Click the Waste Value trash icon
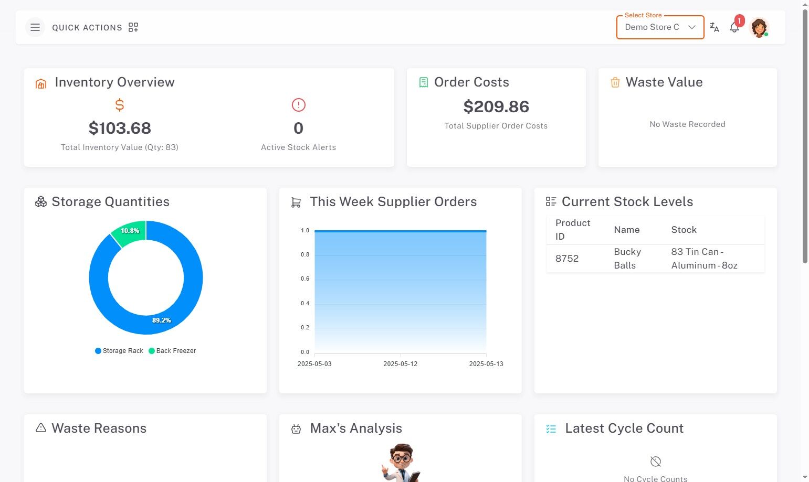 point(615,82)
